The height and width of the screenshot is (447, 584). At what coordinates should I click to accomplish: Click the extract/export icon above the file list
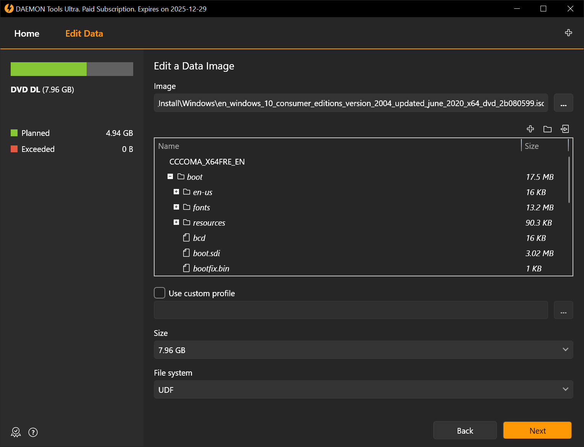click(x=565, y=129)
